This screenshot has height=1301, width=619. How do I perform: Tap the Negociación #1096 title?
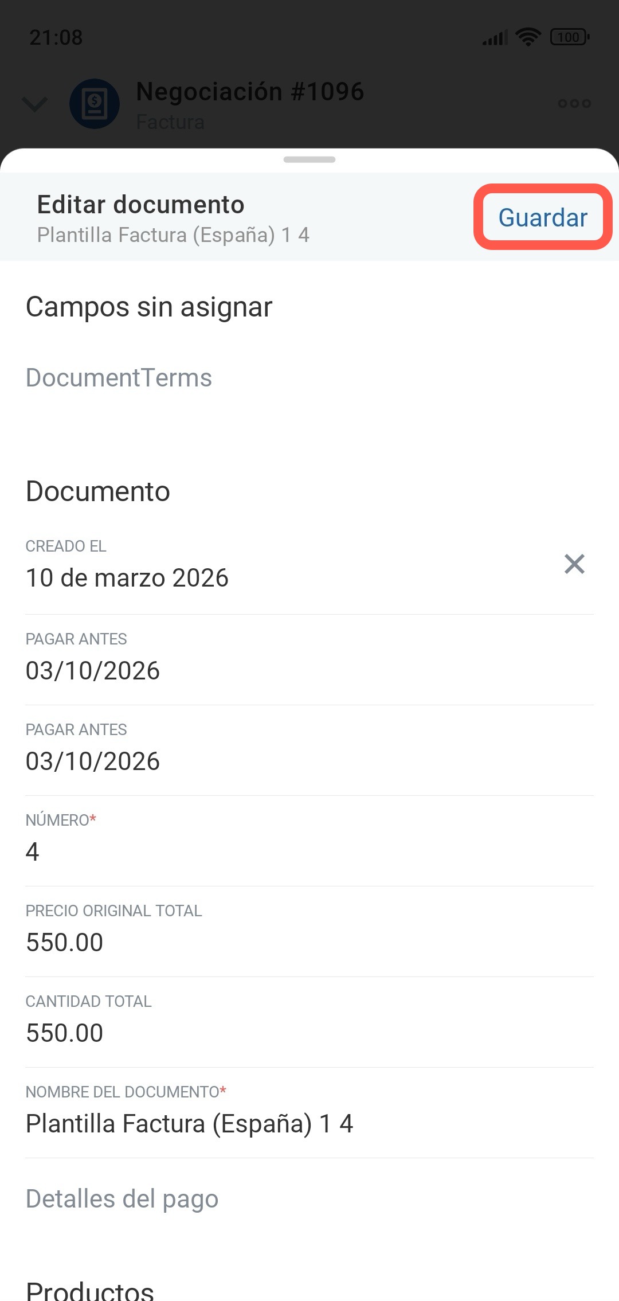coord(250,92)
